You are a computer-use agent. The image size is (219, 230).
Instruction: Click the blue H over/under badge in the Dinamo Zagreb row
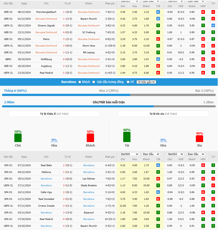coord(213,26)
